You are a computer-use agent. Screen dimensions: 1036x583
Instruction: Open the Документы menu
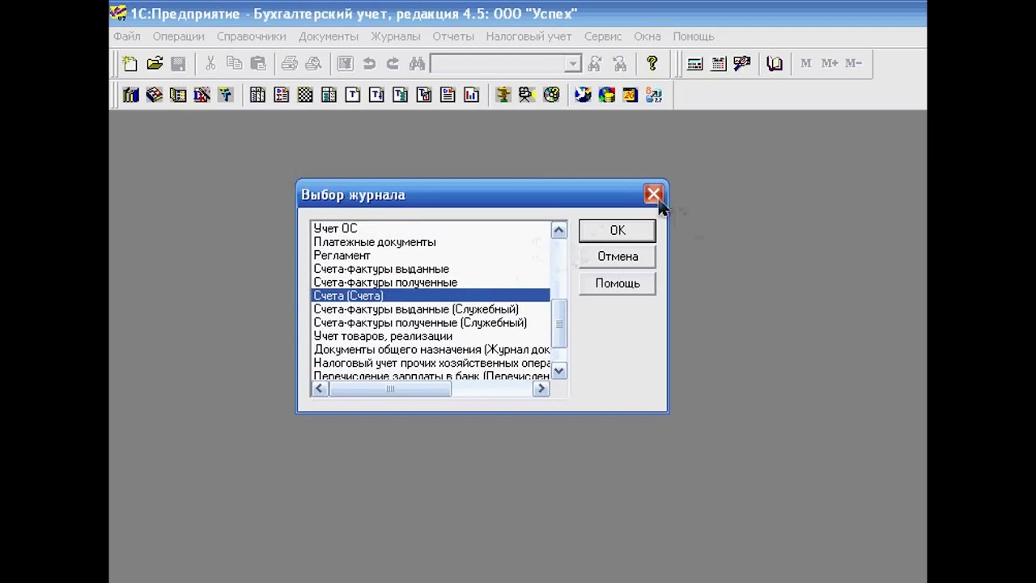[x=329, y=36]
